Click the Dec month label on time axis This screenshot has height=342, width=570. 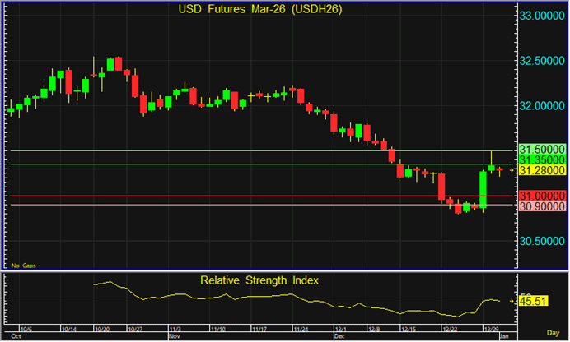(339, 337)
